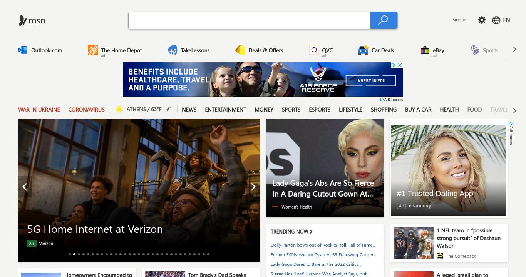Open the Outlook.com icon shortcut

tap(23, 50)
